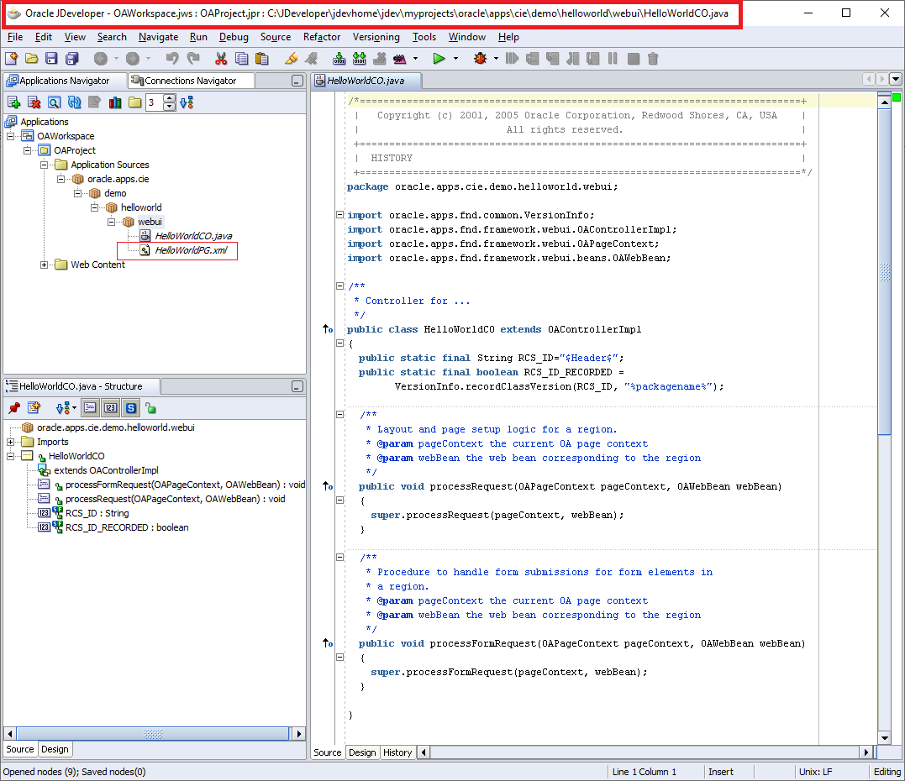Collapse the Application Sources node
Screen dimensions: 905x781
[x=44, y=165]
